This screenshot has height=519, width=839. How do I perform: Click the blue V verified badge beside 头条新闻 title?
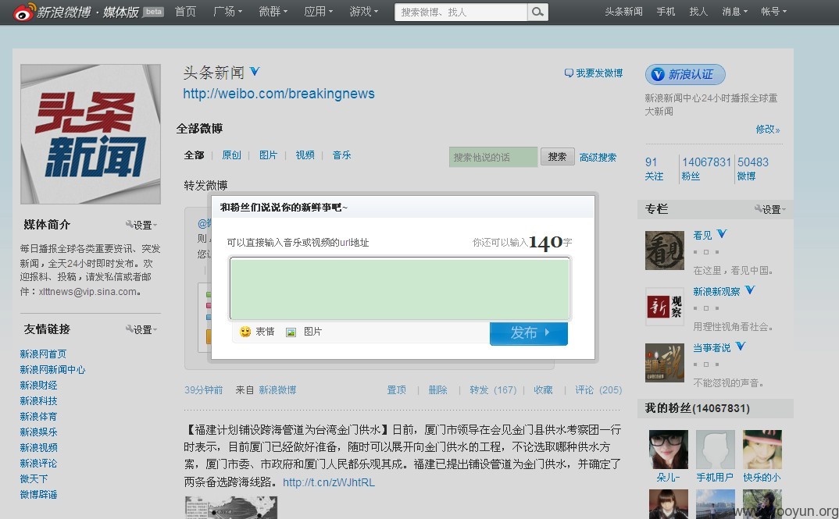point(255,70)
